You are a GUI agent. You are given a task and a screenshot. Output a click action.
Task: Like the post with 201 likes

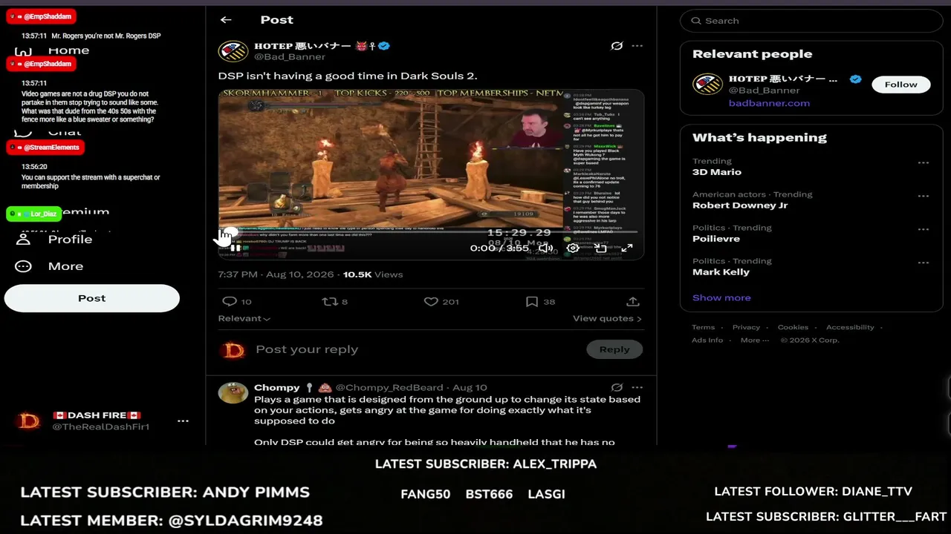click(x=441, y=302)
